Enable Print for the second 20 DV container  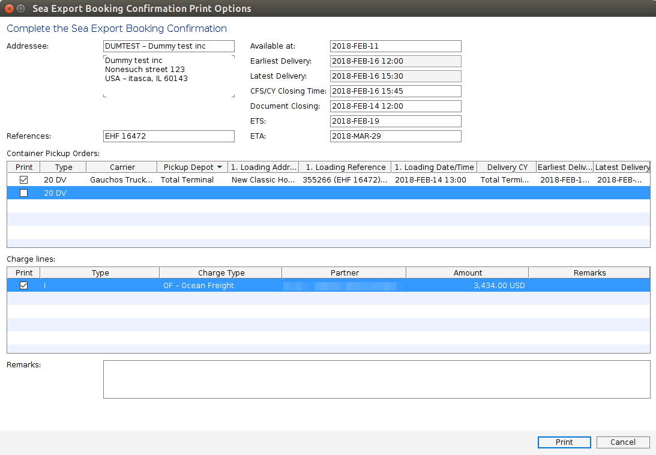point(23,193)
